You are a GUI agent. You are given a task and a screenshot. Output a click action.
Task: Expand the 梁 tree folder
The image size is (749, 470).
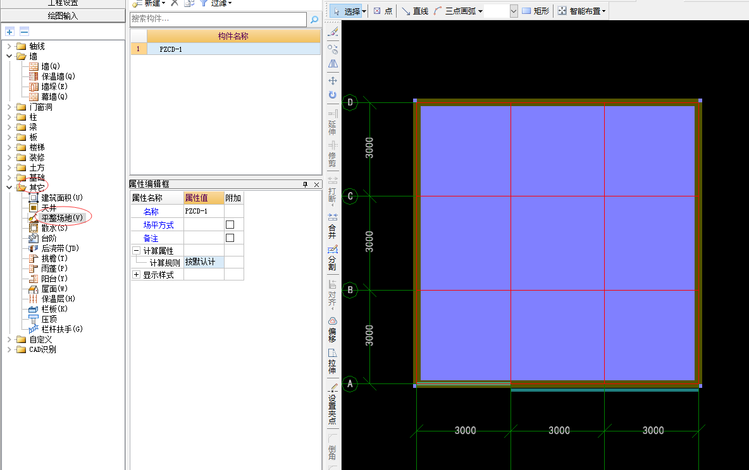(9, 127)
